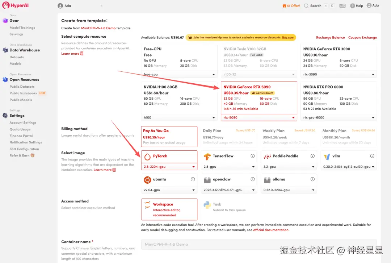Open the rtx-pro-6000 dropdown
Screen dimensions: 391x263
(339, 117)
